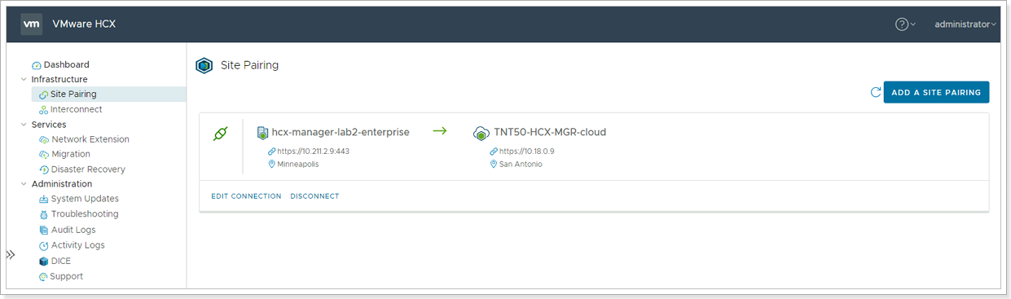This screenshot has height=299, width=1011.
Task: Click VMware HCX title text
Action: click(84, 24)
